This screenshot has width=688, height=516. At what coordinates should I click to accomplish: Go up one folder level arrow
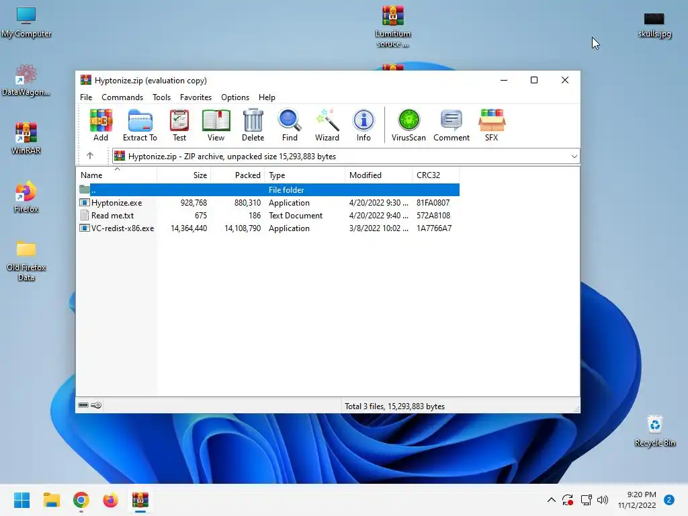pos(90,156)
